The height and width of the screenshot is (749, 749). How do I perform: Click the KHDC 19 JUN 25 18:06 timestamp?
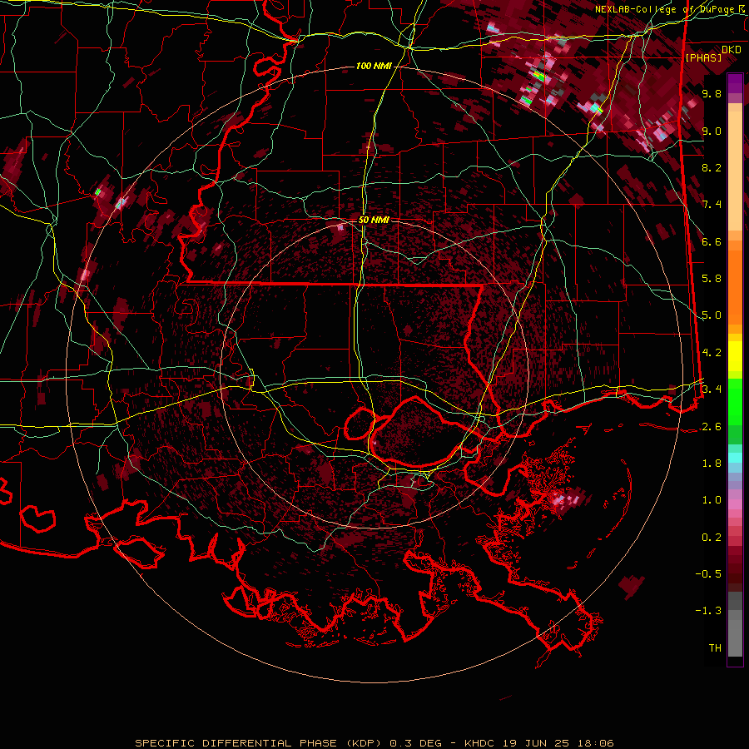[x=539, y=743]
